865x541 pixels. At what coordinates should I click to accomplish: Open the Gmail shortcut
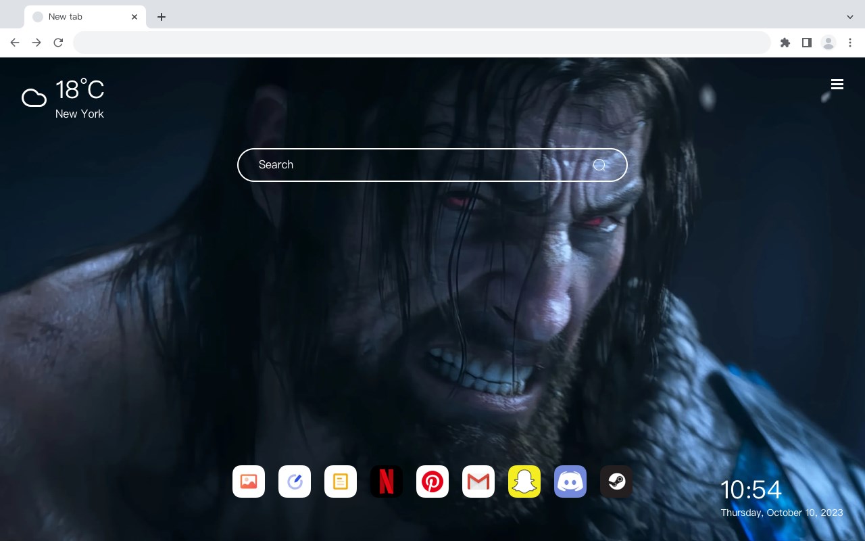(x=478, y=481)
